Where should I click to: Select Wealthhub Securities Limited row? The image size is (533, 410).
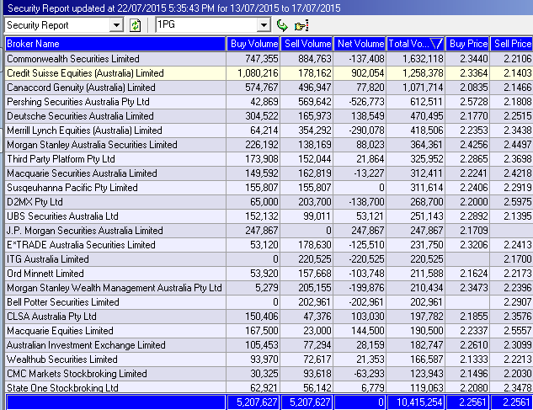[269, 359]
